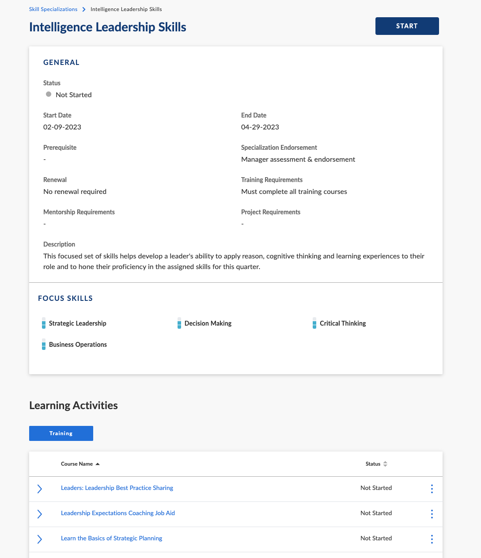Open Leadership Expectations Coaching Job Aid link
481x558 pixels.
click(x=118, y=513)
